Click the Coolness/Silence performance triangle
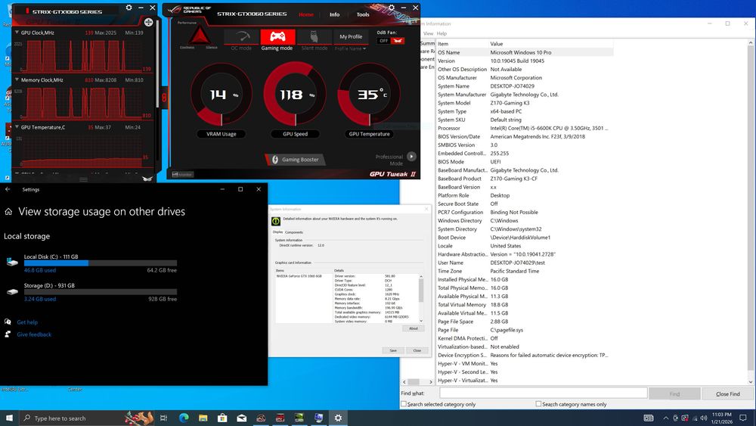 tap(199, 36)
